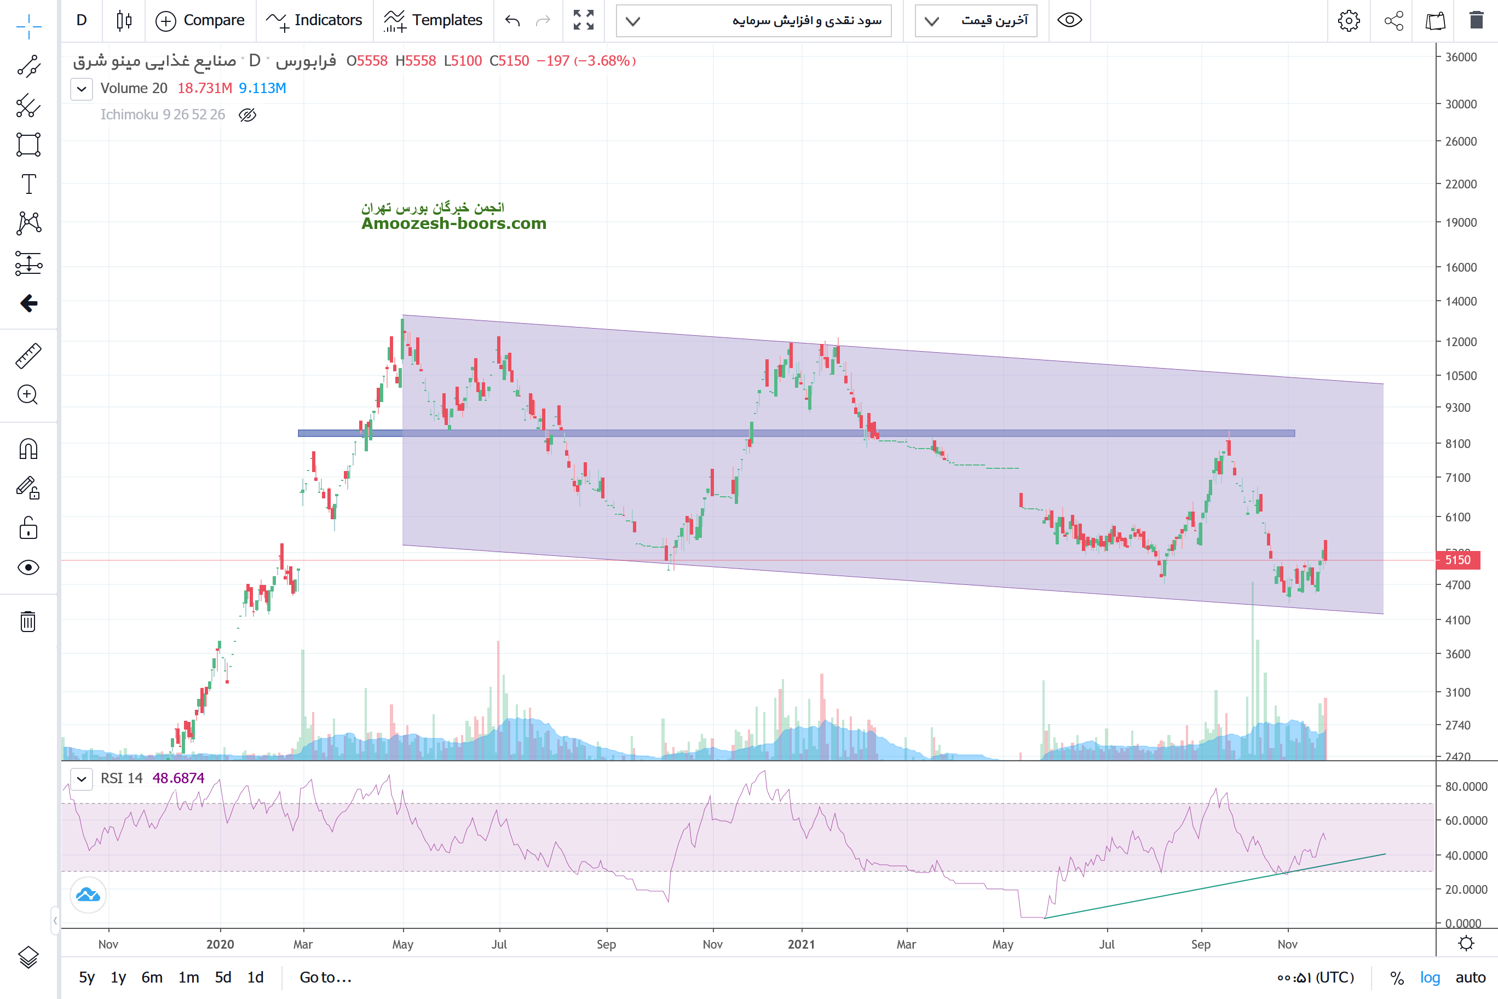Image resolution: width=1498 pixels, height=999 pixels.
Task: Toggle percent scale option
Action: tap(1397, 977)
